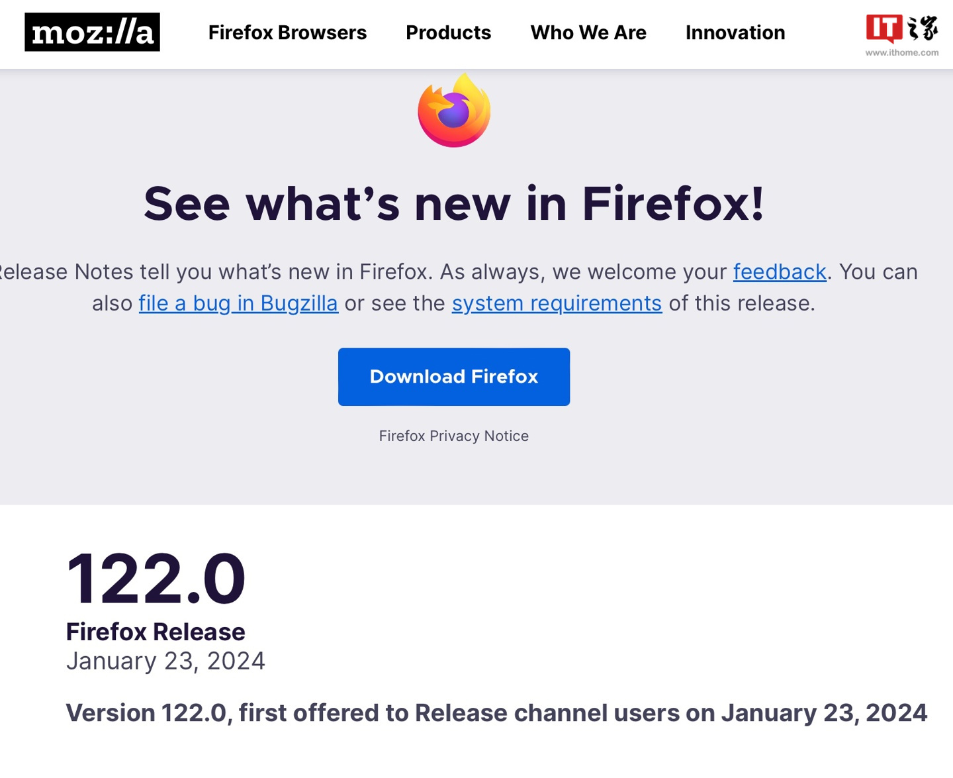Follow the feedback link
This screenshot has width=953, height=778.
point(780,272)
